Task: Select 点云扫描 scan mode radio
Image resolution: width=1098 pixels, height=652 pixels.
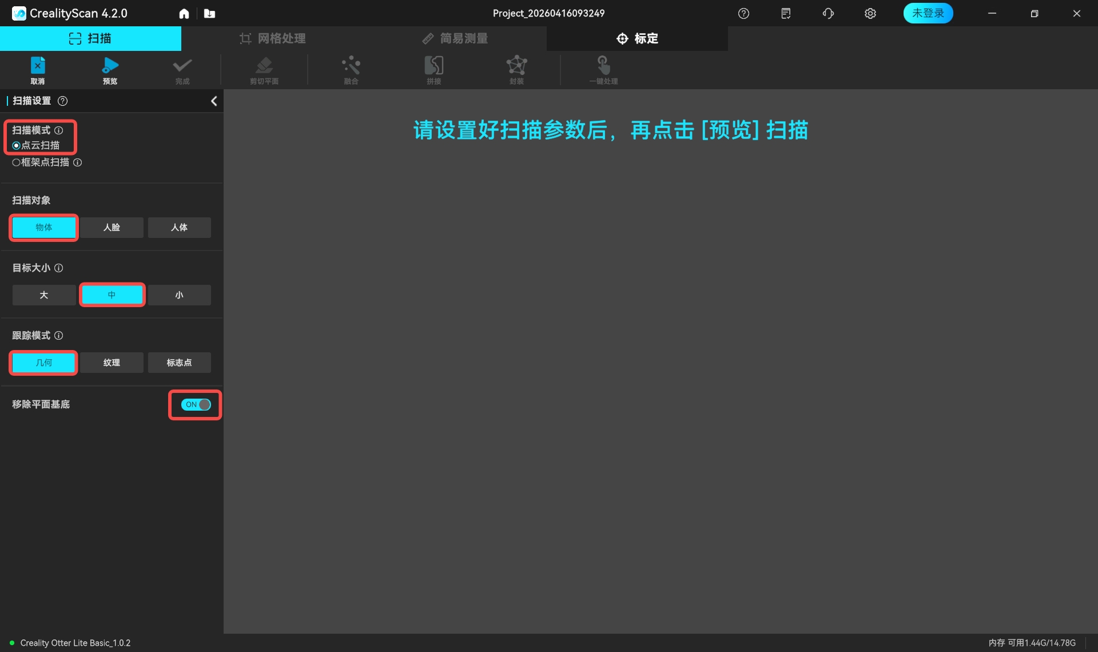Action: [x=16, y=146]
